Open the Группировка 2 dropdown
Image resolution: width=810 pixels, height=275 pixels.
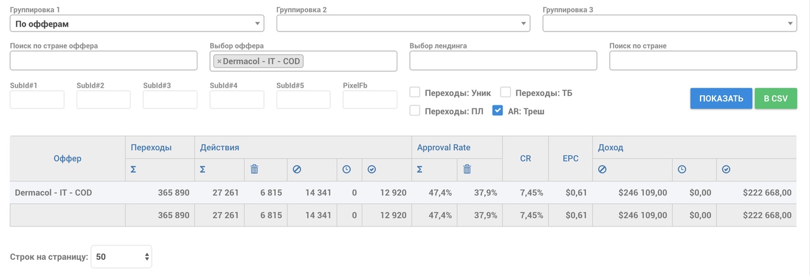tap(403, 23)
